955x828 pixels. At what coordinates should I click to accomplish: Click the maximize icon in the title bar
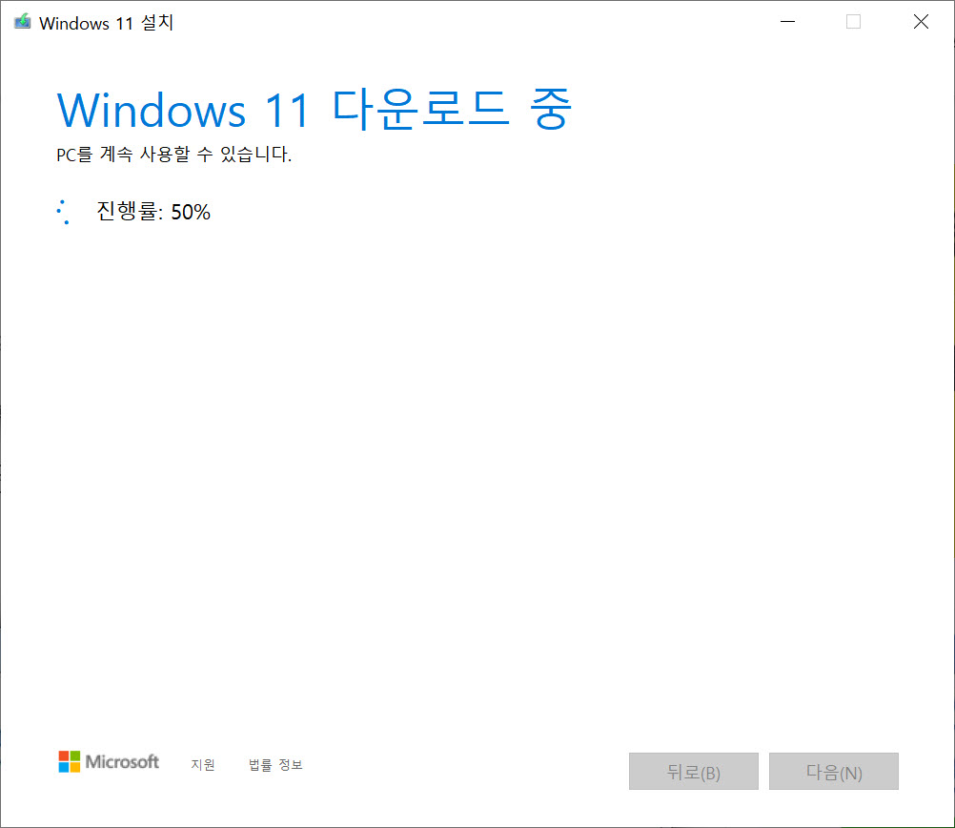853,21
